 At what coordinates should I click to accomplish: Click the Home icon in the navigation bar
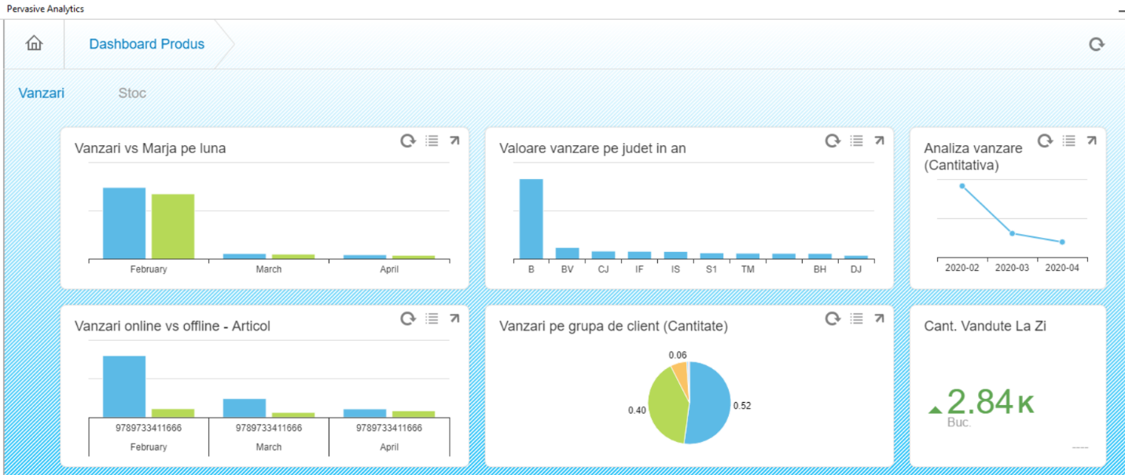tap(33, 44)
